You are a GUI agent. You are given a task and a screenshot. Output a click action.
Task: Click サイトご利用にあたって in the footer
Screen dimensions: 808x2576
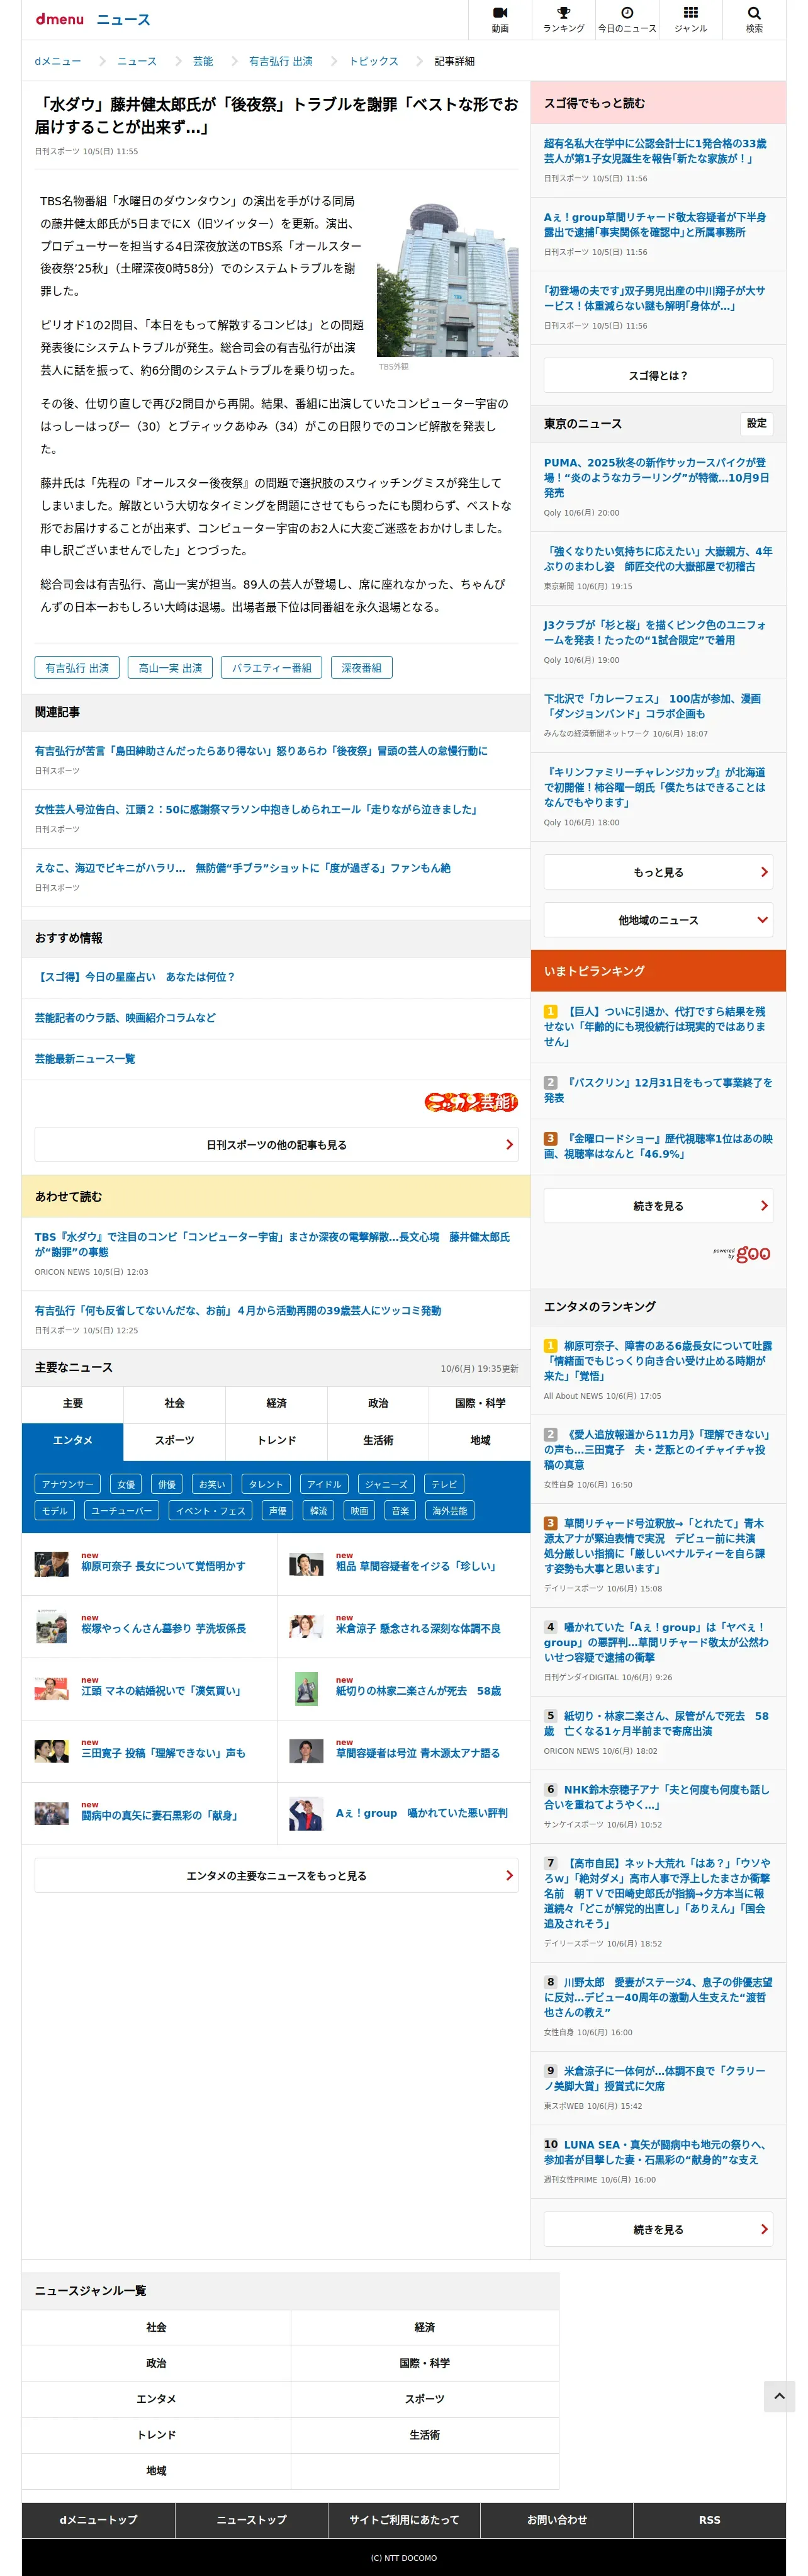[x=404, y=2520]
